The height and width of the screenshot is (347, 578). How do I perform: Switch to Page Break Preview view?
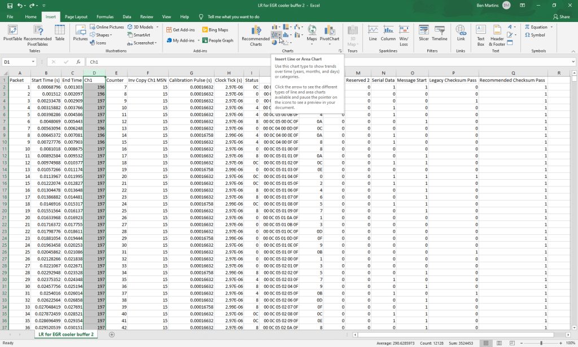click(x=512, y=343)
